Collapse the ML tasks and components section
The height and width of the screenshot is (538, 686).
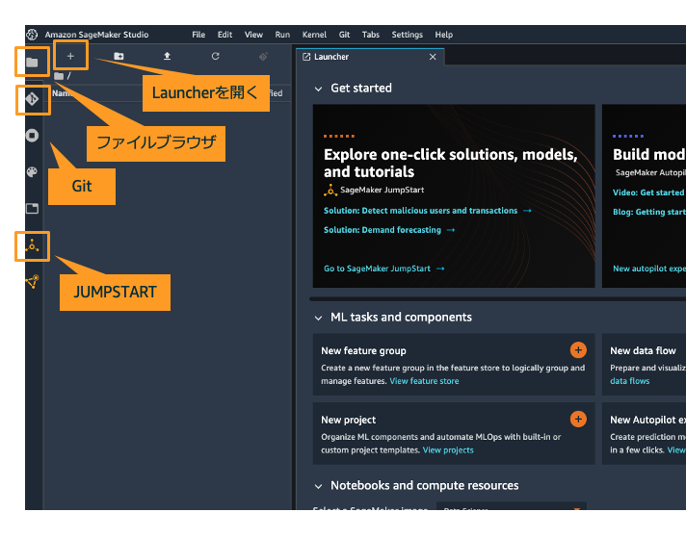tap(318, 318)
